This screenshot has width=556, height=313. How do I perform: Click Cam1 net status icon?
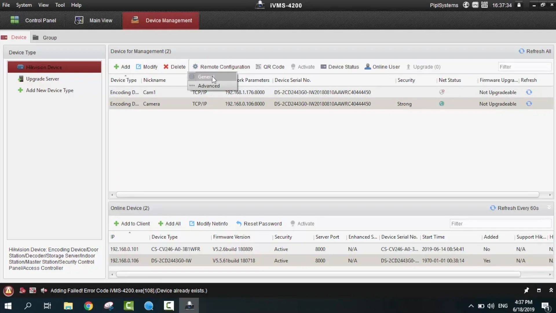coord(442,92)
